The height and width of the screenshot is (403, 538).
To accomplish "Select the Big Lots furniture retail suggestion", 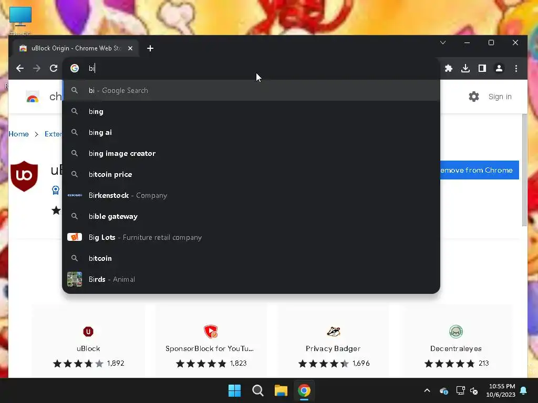I will pos(251,237).
